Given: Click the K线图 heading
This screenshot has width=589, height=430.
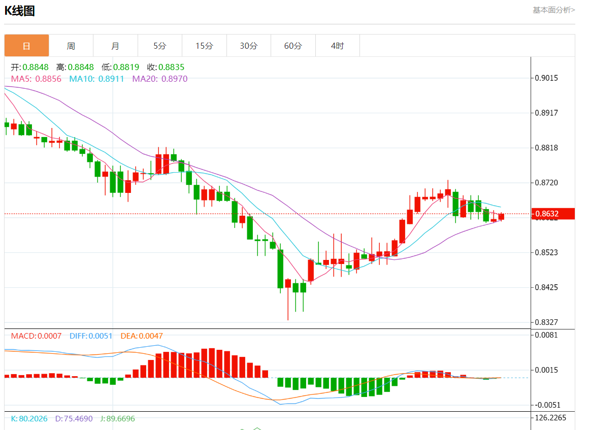Looking at the screenshot, I should click(20, 11).
